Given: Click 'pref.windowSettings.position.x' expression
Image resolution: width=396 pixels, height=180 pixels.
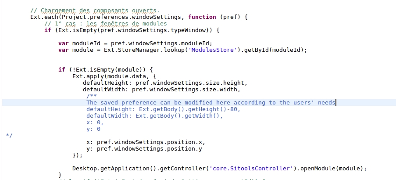Looking at the screenshot, I should pos(150,142).
